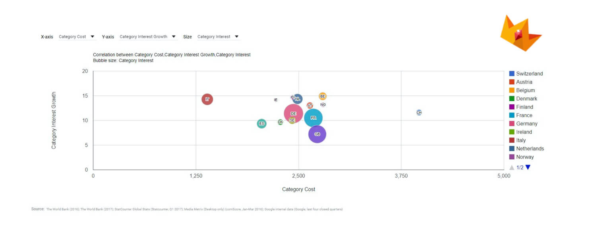The width and height of the screenshot is (596, 235).
Task: Click the Austria legend entry
Action: tap(521, 82)
